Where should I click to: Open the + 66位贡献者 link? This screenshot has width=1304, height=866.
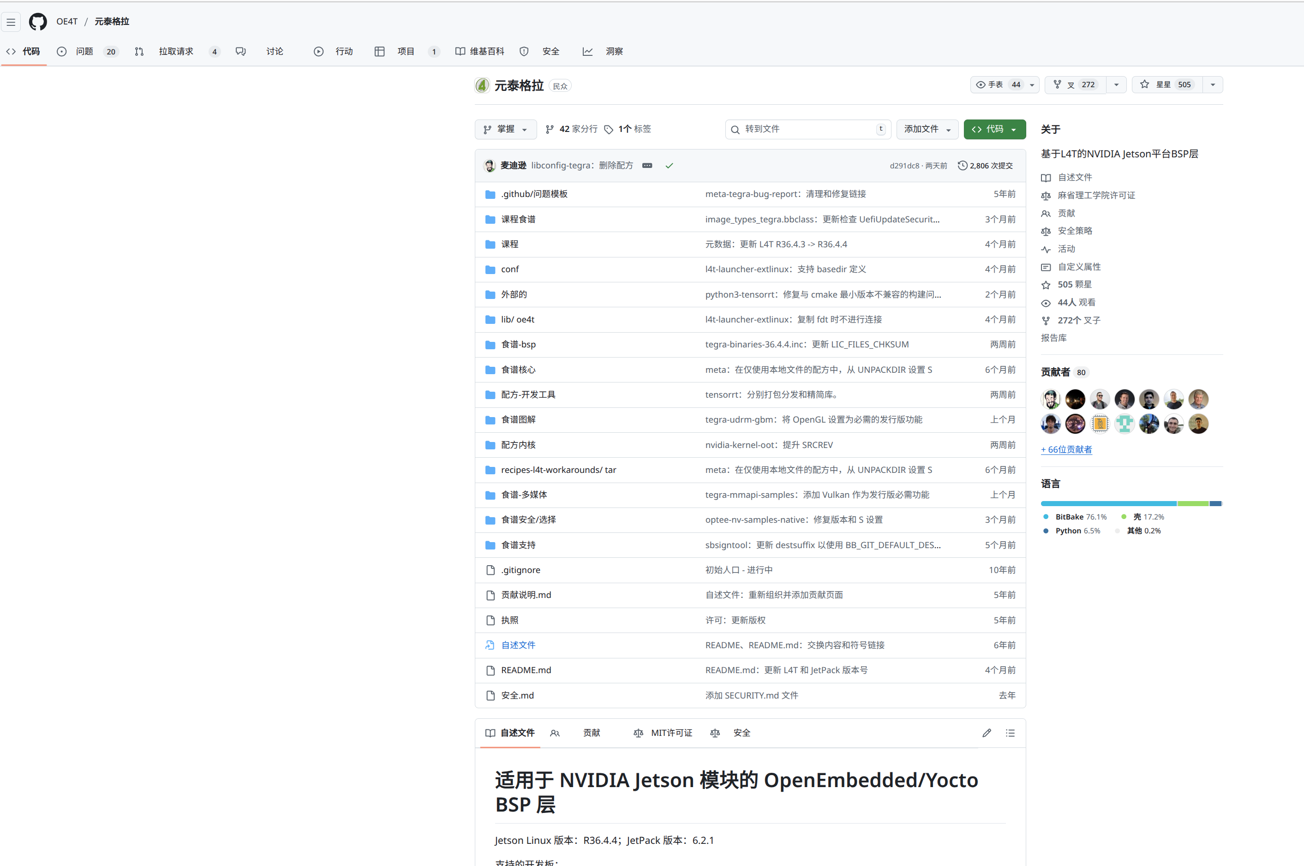click(1066, 449)
